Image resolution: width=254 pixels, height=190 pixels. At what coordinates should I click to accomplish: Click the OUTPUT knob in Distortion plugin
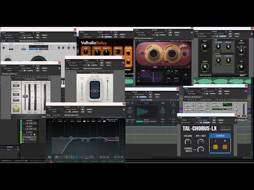pos(205,67)
